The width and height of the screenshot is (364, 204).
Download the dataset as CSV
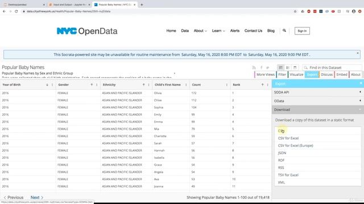pyautogui.click(x=281, y=131)
